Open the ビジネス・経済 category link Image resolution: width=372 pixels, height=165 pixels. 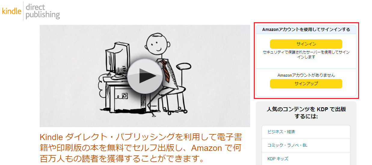pos(281,132)
